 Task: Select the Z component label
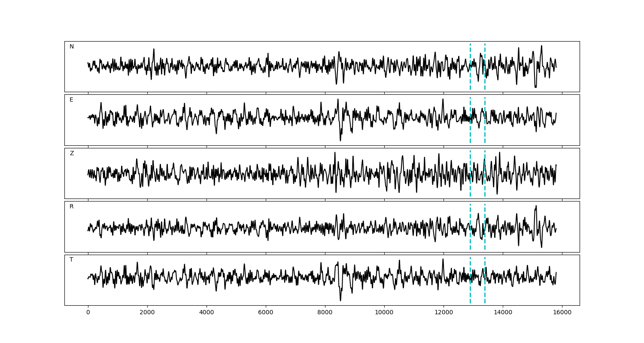pyautogui.click(x=72, y=153)
